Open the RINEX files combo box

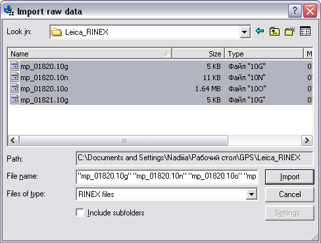(x=167, y=194)
